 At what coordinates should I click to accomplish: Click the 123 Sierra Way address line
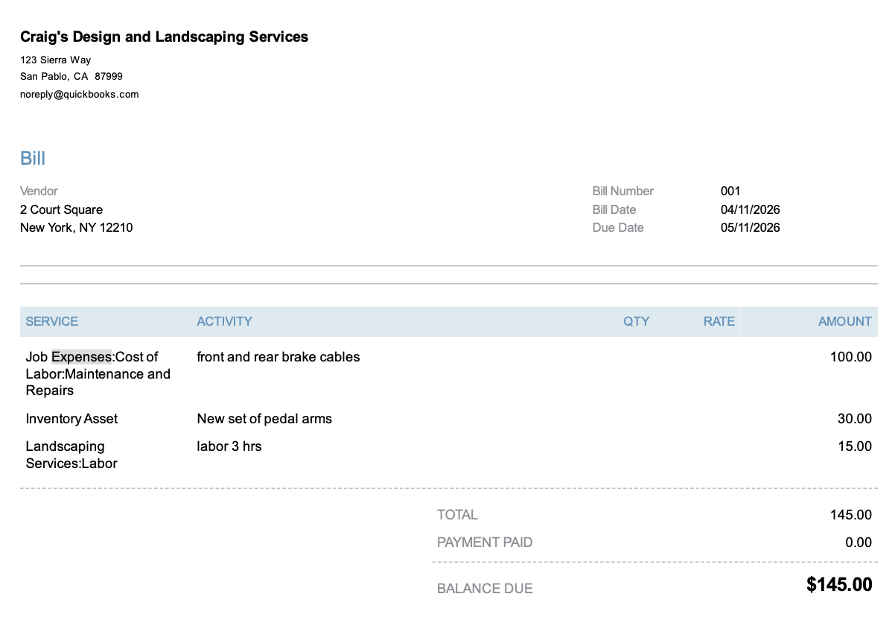[x=55, y=60]
